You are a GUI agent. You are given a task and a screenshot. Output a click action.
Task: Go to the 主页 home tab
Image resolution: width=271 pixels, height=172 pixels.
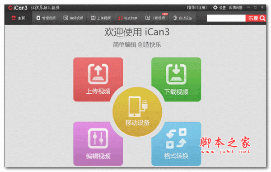pos(18,18)
